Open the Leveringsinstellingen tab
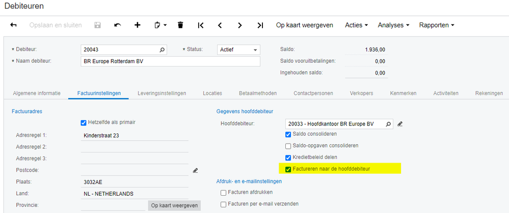The height and width of the screenshot is (213, 509). [162, 93]
